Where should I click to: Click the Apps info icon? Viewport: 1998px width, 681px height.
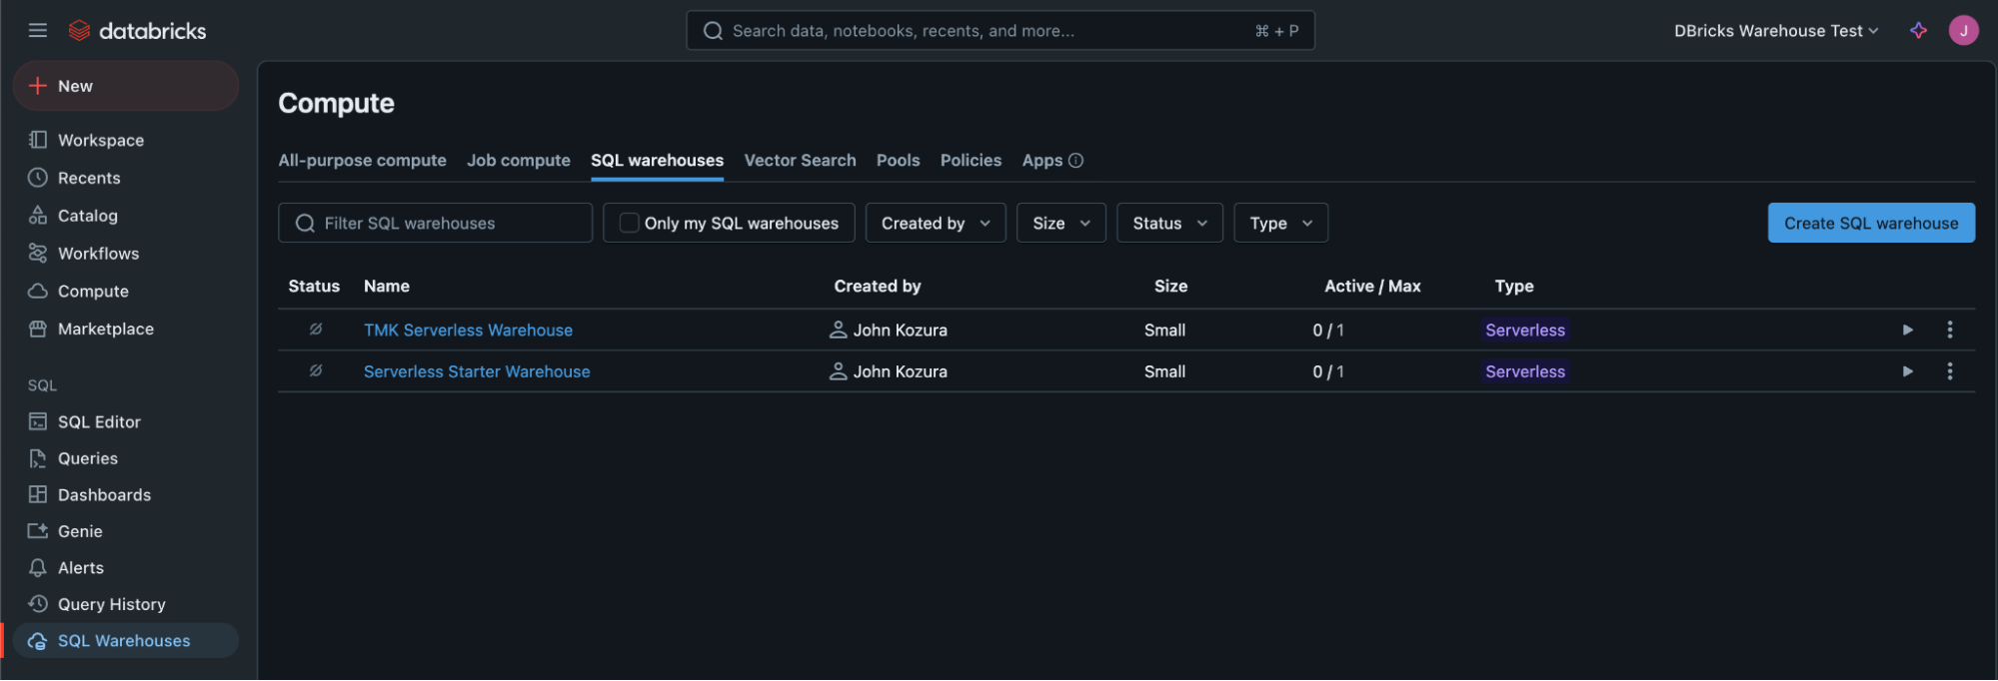[1075, 161]
